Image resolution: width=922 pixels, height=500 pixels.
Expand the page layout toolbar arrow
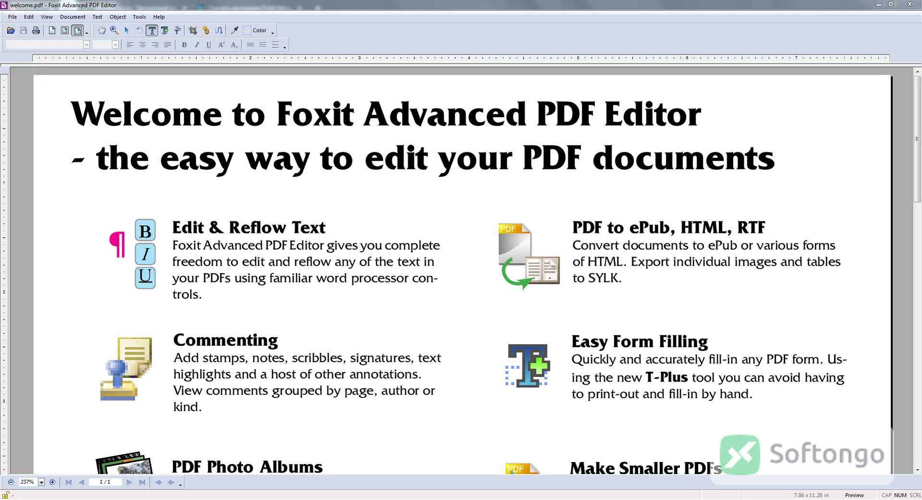click(87, 32)
